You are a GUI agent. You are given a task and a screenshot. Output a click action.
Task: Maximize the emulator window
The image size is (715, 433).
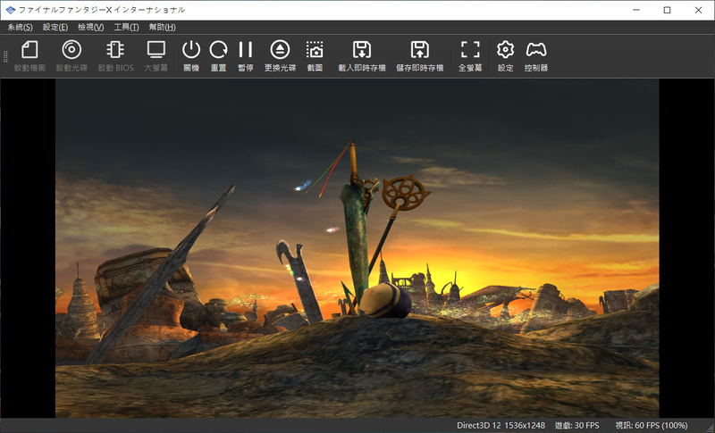tap(667, 10)
